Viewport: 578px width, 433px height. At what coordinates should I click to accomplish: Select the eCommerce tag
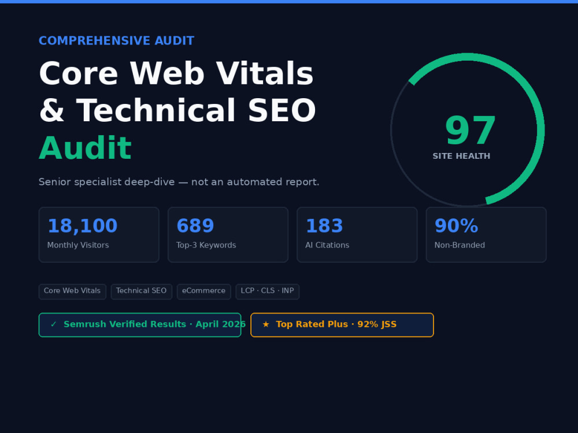pyautogui.click(x=204, y=291)
